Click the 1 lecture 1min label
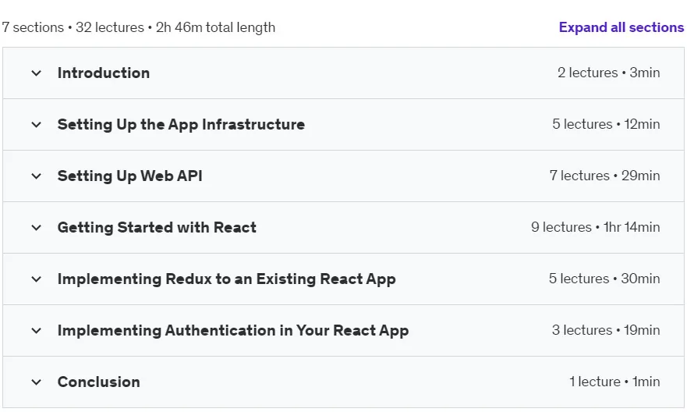The height and width of the screenshot is (412, 687). click(614, 382)
